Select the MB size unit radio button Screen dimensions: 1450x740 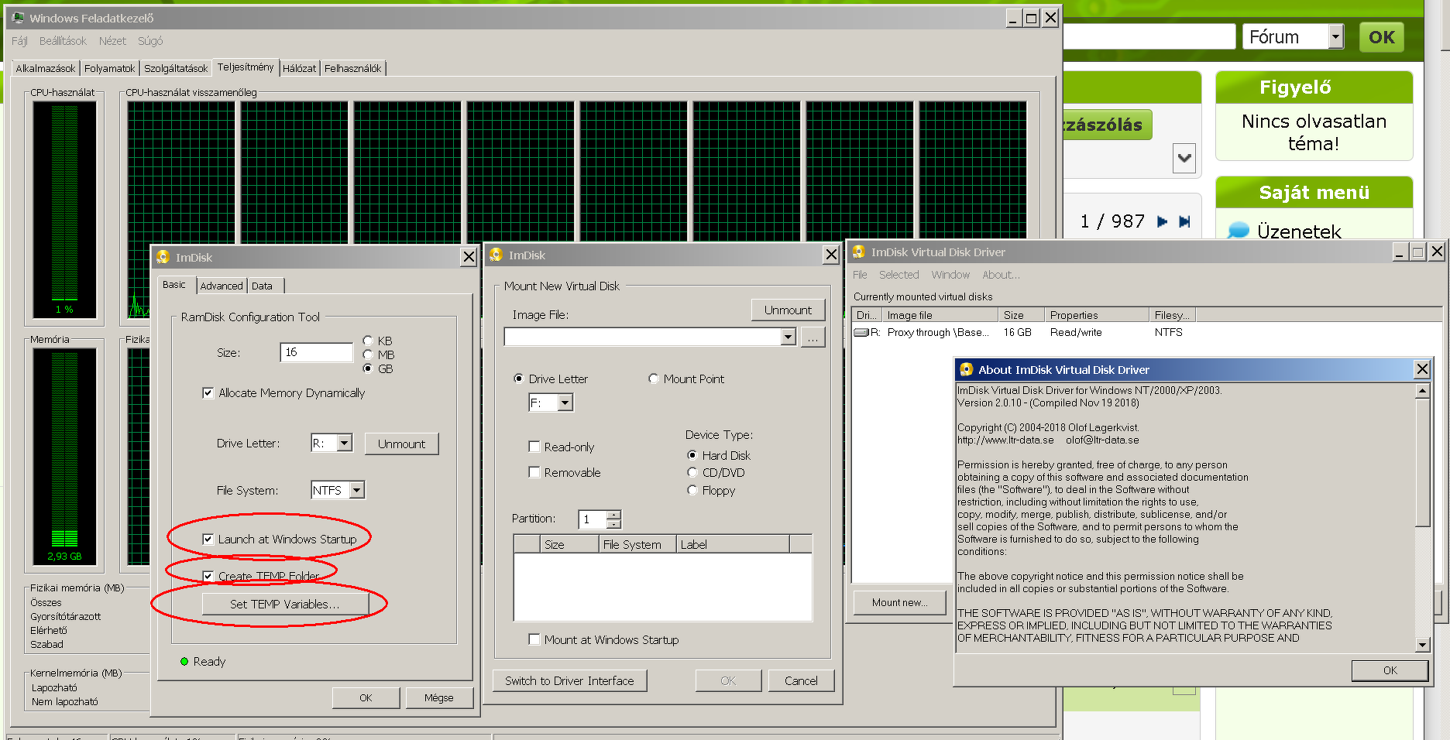pyautogui.click(x=368, y=355)
